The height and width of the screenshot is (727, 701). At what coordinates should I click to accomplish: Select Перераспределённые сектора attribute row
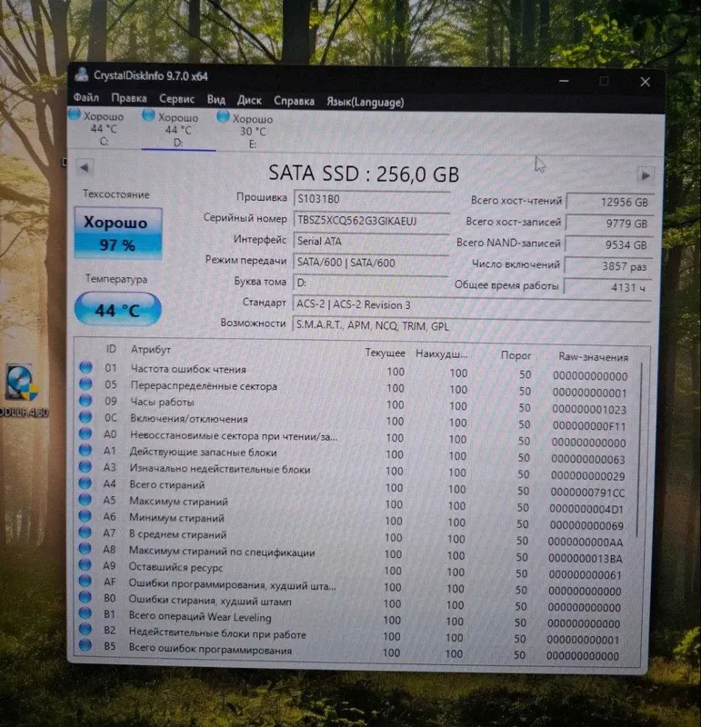pos(355,388)
